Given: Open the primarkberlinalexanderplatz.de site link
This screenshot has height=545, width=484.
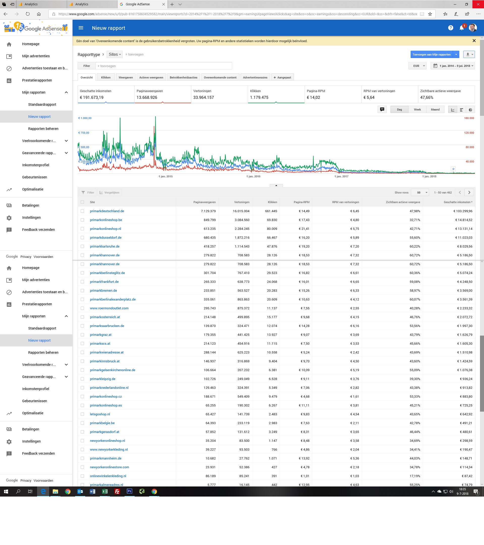Looking at the screenshot, I should point(113,299).
